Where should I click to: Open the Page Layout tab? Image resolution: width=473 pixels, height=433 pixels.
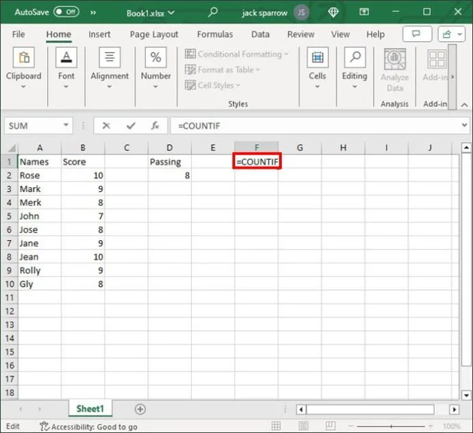coord(154,34)
